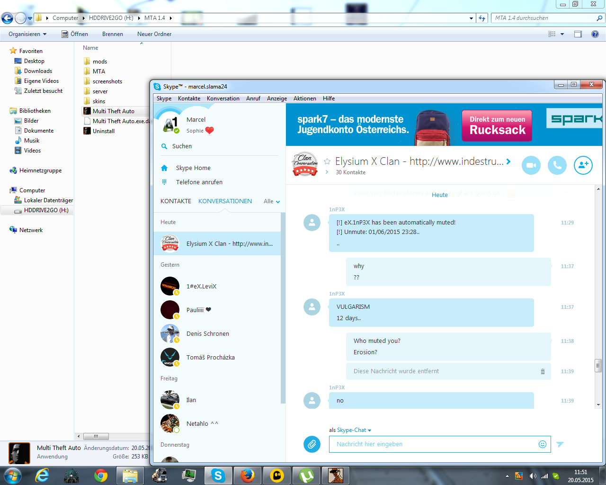The height and width of the screenshot is (485, 606).
Task: Expand the Alle filter dropdown
Action: click(x=272, y=201)
